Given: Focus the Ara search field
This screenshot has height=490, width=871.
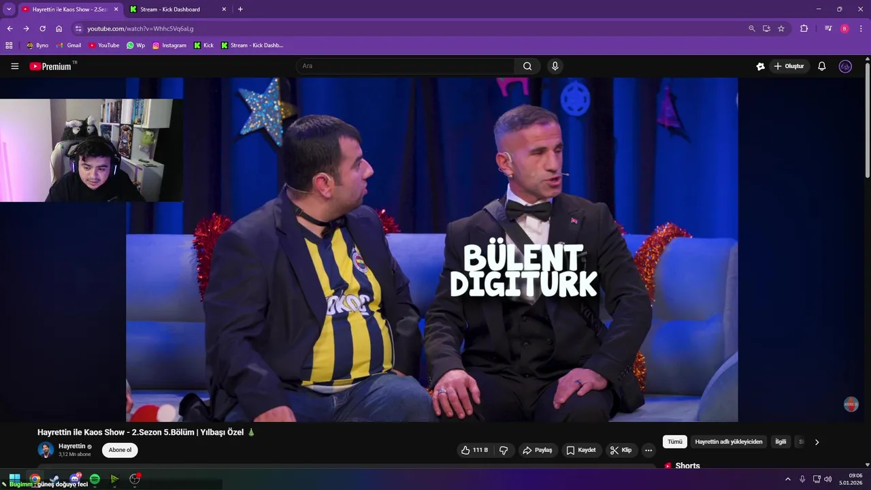Looking at the screenshot, I should pos(405,66).
